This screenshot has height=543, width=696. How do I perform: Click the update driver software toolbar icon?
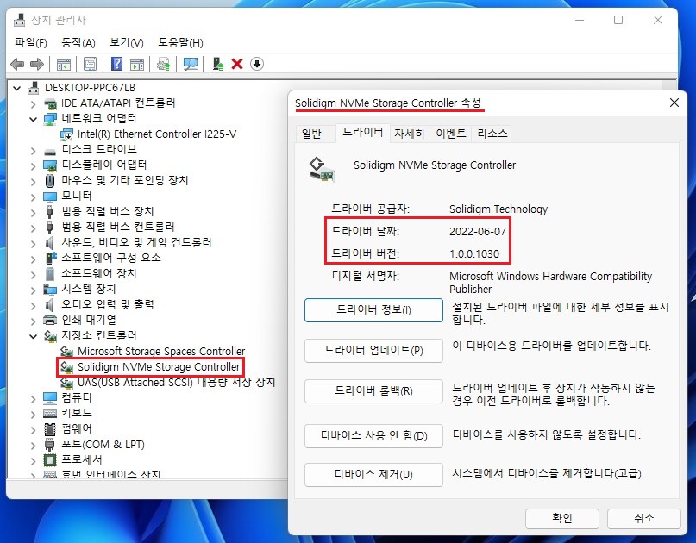(164, 64)
